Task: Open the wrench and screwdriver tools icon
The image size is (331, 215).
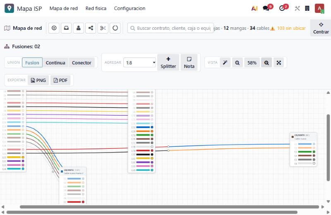Action: [297, 8]
